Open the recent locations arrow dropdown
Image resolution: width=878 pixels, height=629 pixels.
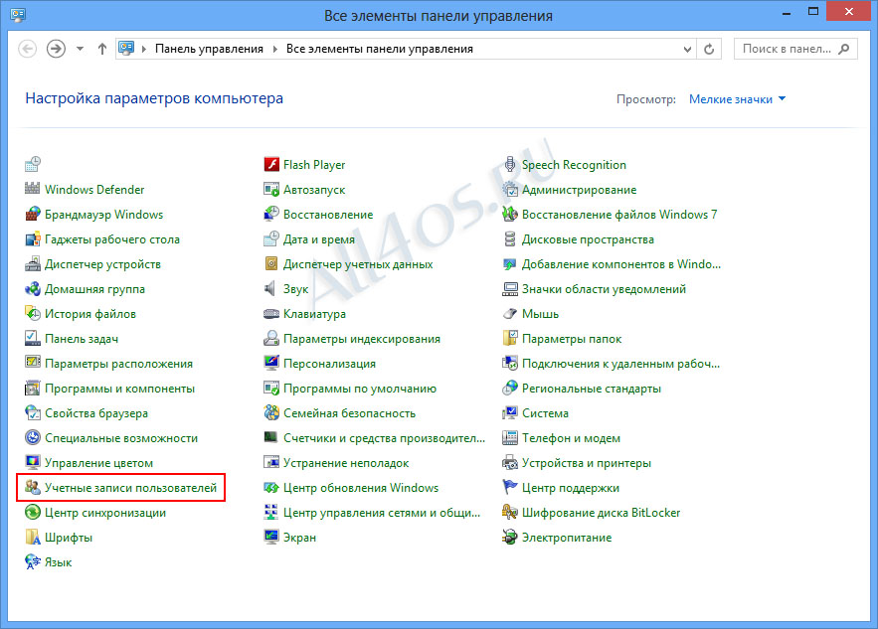point(81,50)
